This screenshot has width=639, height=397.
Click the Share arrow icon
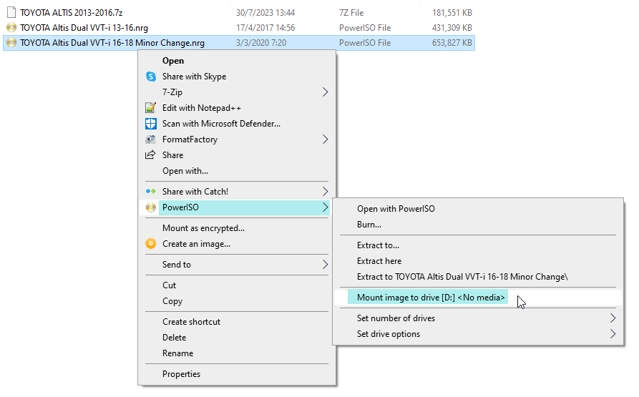(150, 155)
